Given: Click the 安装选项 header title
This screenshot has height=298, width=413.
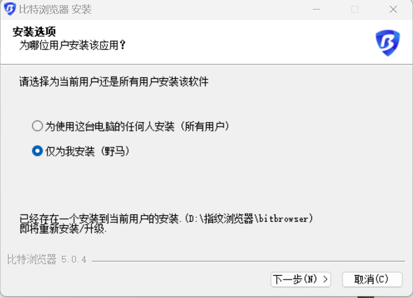Looking at the screenshot, I should (34, 32).
